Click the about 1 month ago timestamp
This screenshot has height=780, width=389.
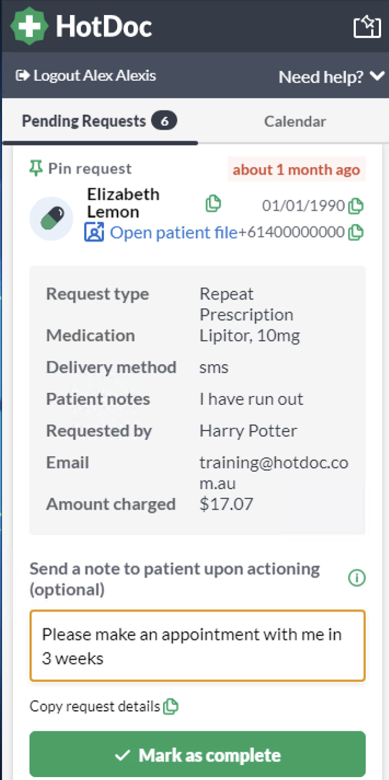click(296, 169)
